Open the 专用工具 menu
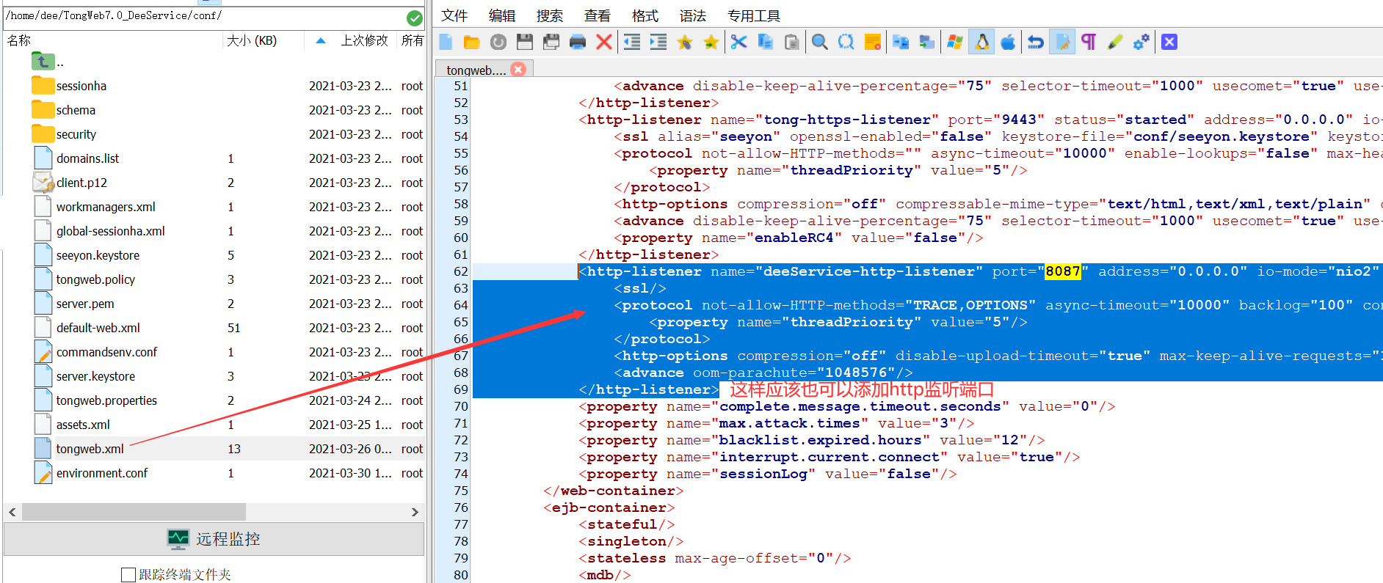 click(x=753, y=16)
